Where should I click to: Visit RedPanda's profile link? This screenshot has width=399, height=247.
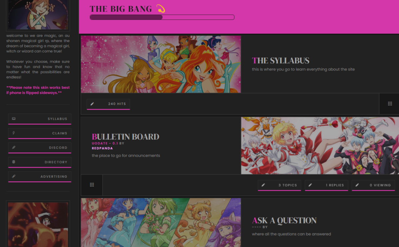coord(102,148)
